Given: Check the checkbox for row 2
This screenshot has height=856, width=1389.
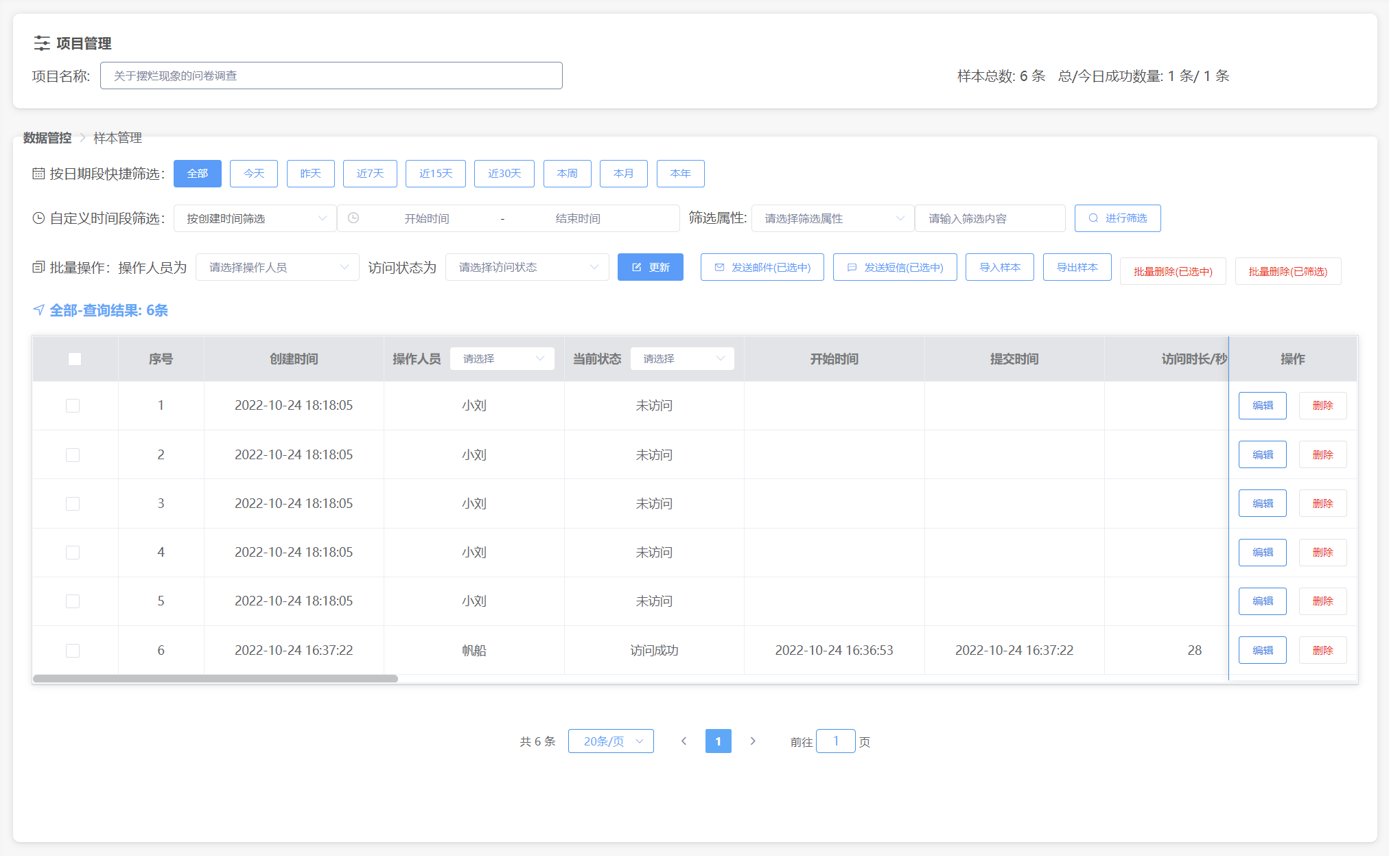Looking at the screenshot, I should (73, 455).
